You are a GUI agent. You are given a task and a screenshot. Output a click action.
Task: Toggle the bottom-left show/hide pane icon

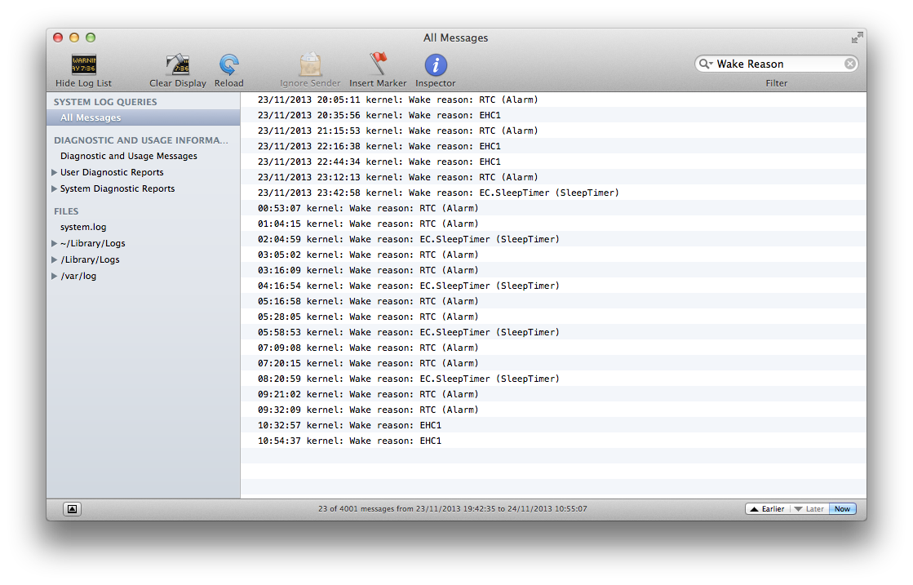(x=72, y=509)
